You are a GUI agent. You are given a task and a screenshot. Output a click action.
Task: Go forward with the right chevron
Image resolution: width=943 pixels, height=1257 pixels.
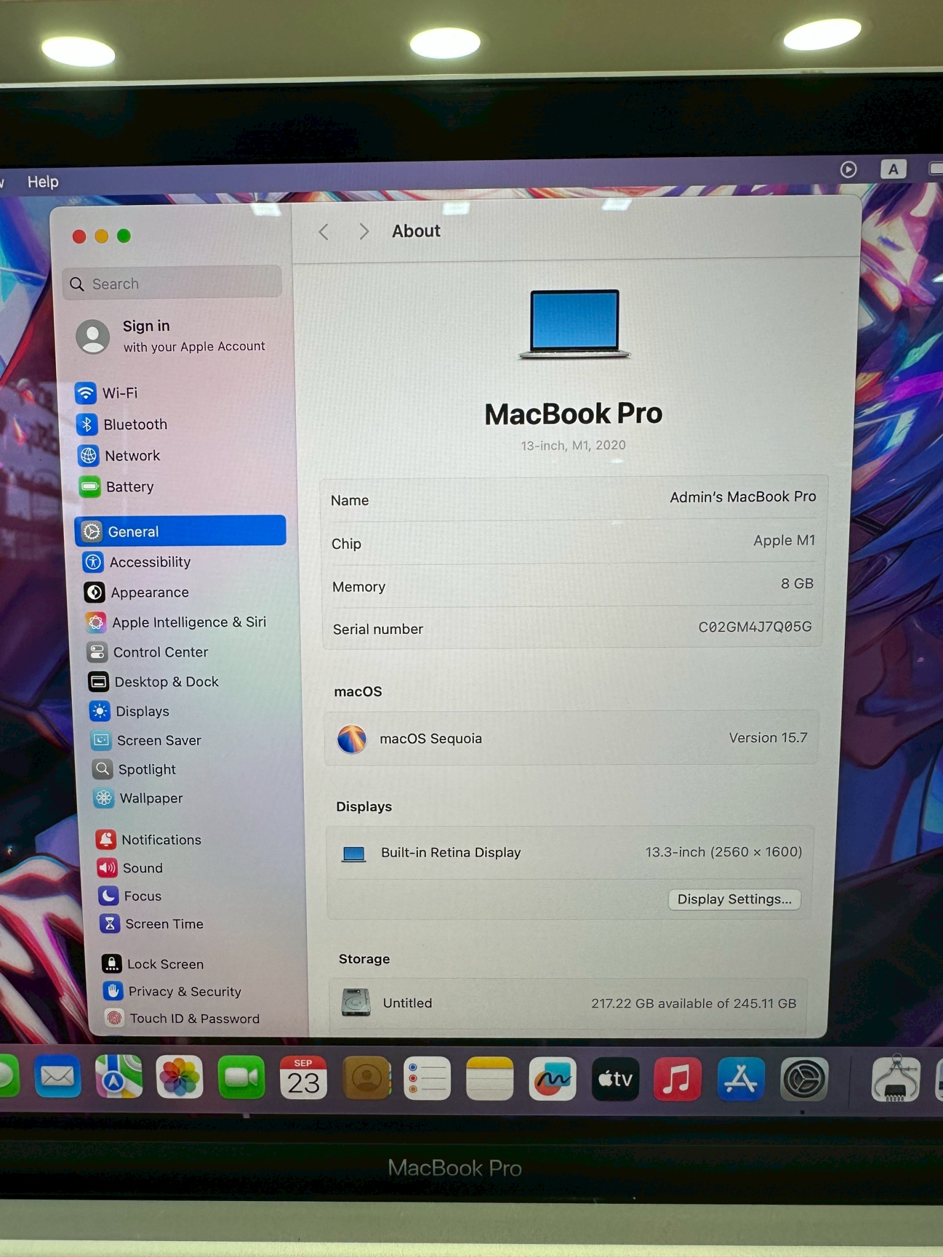pos(363,231)
